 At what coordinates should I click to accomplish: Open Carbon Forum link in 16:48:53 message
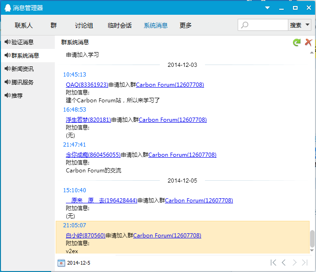[x=173, y=120]
